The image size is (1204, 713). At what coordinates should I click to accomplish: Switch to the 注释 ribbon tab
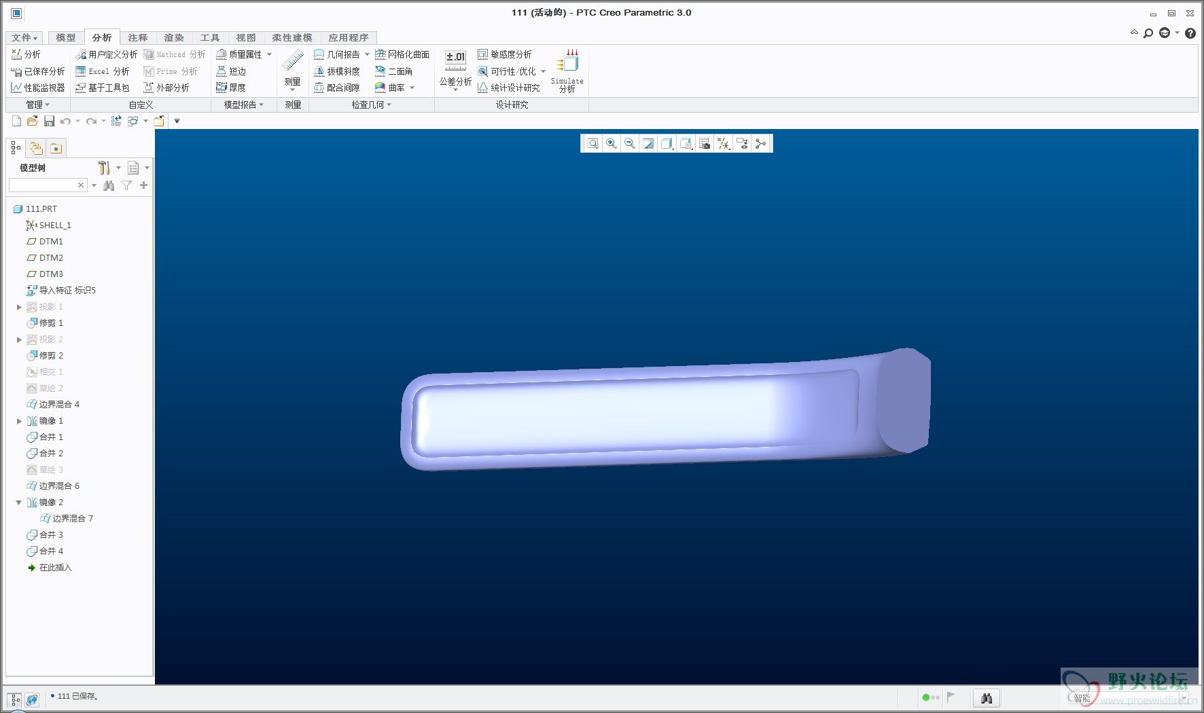(138, 37)
